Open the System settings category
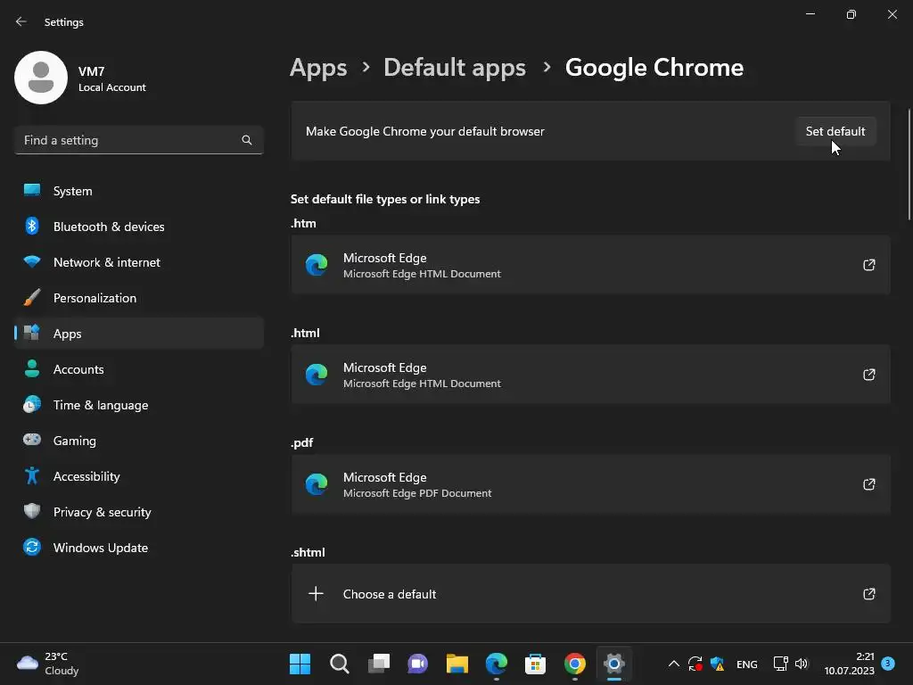 [x=138, y=191]
